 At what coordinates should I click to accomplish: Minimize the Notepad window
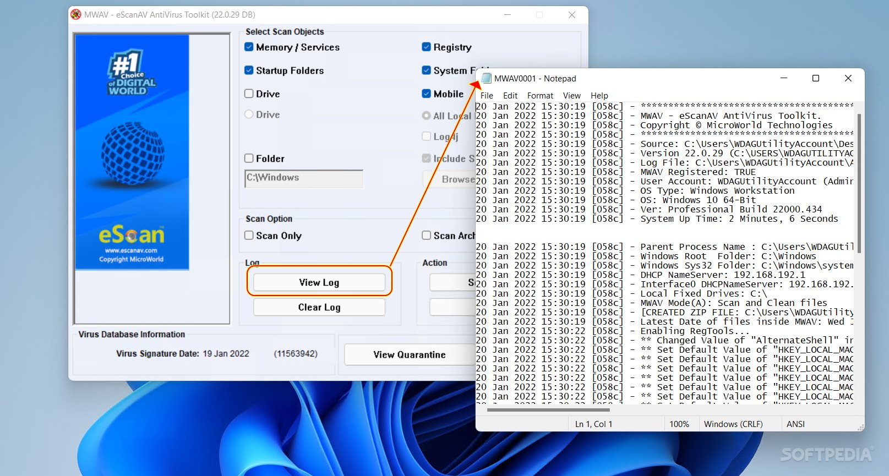tap(783, 78)
